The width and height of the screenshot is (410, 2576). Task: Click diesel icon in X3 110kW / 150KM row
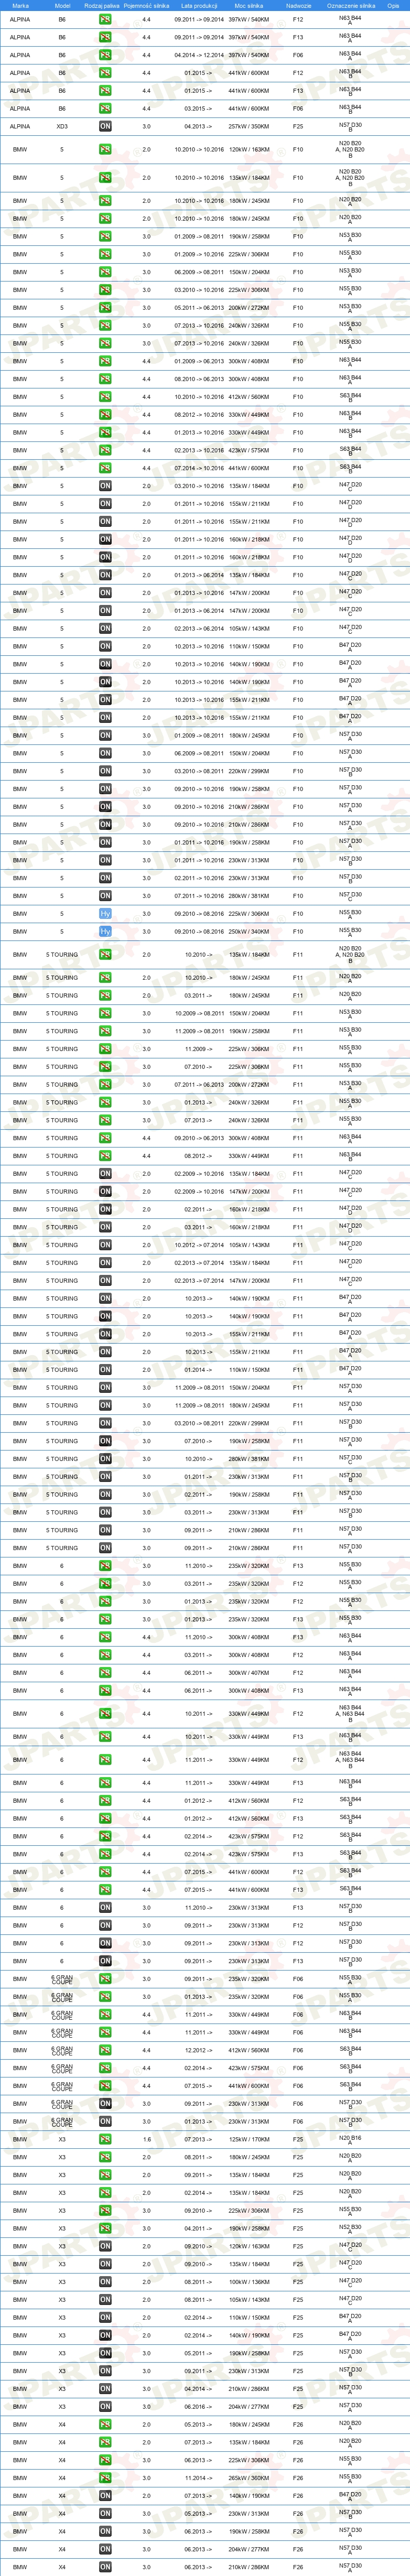(x=105, y=2318)
